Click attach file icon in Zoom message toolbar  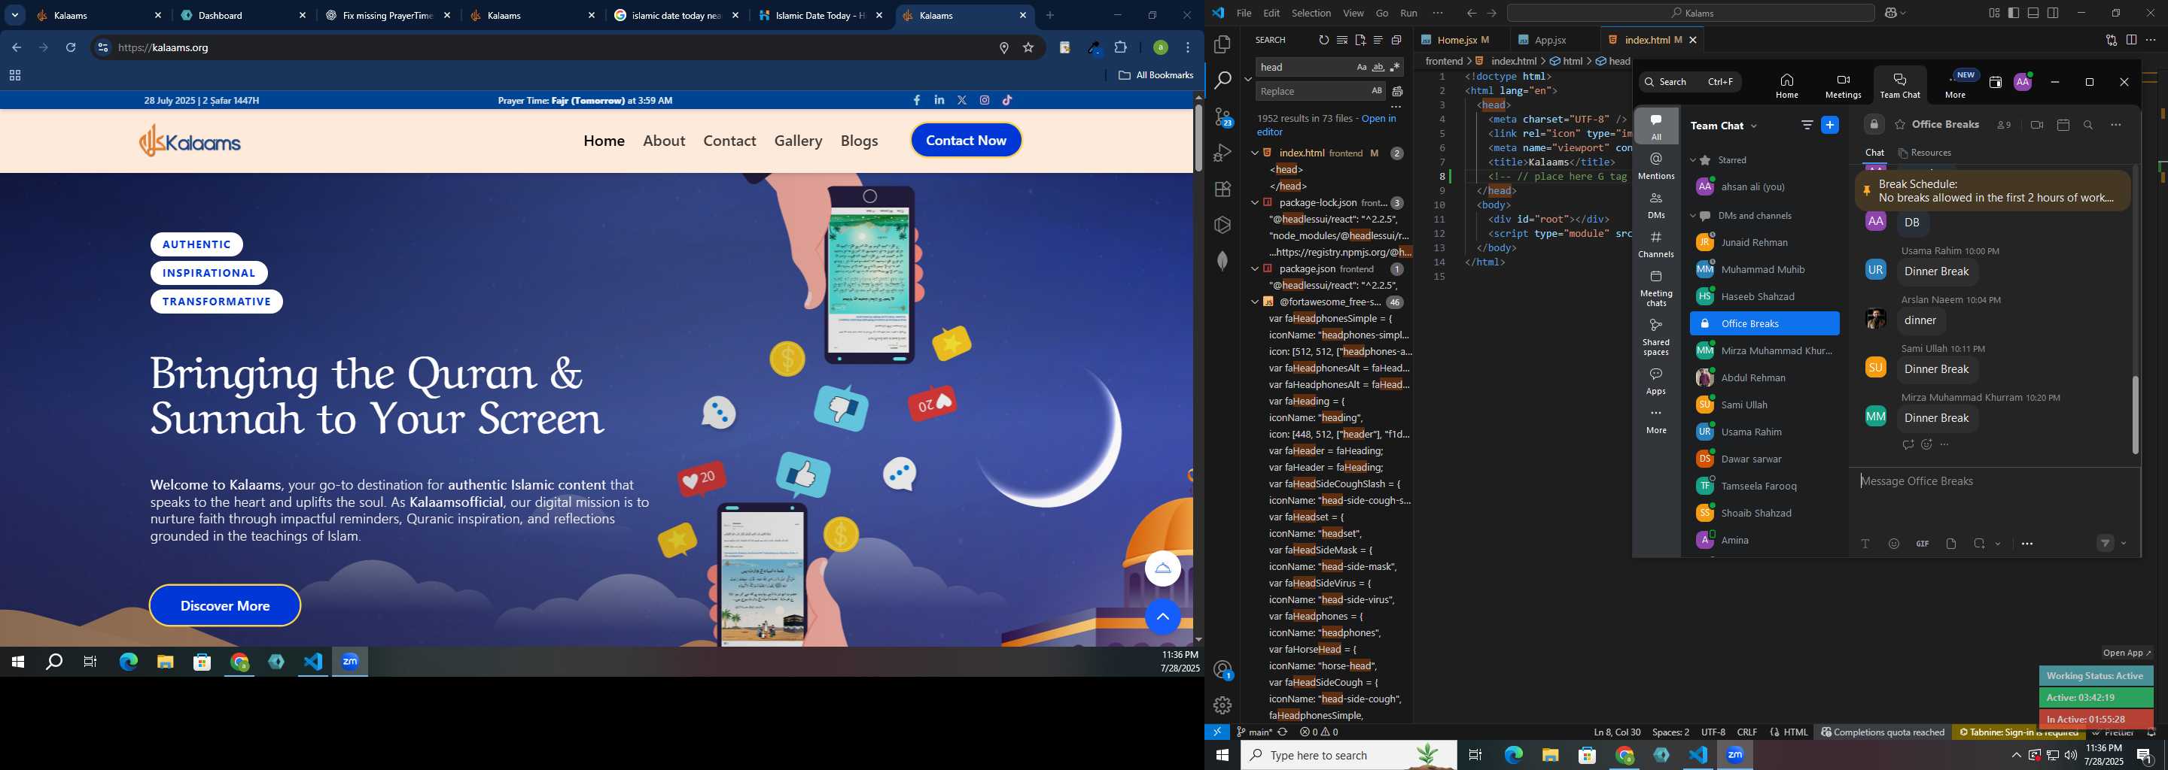point(1951,544)
